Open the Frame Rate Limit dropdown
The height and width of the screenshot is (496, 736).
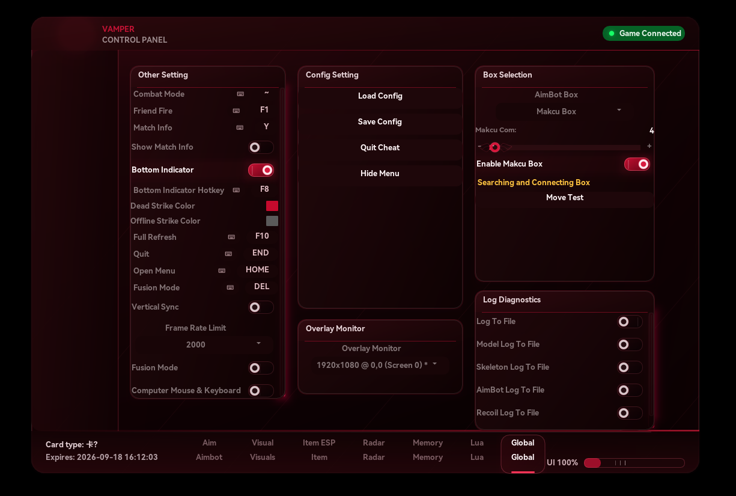point(204,344)
